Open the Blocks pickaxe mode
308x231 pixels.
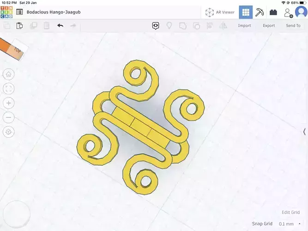click(260, 12)
